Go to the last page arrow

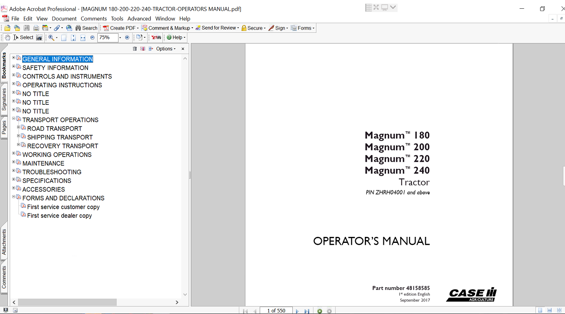(307, 311)
